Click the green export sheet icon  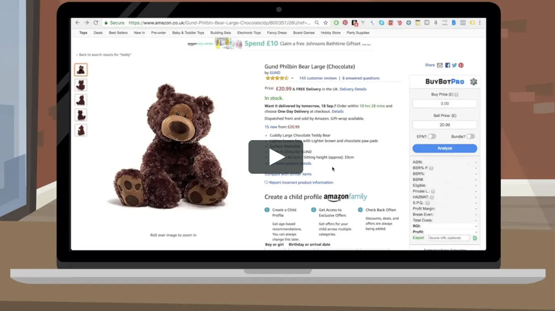coord(475,238)
